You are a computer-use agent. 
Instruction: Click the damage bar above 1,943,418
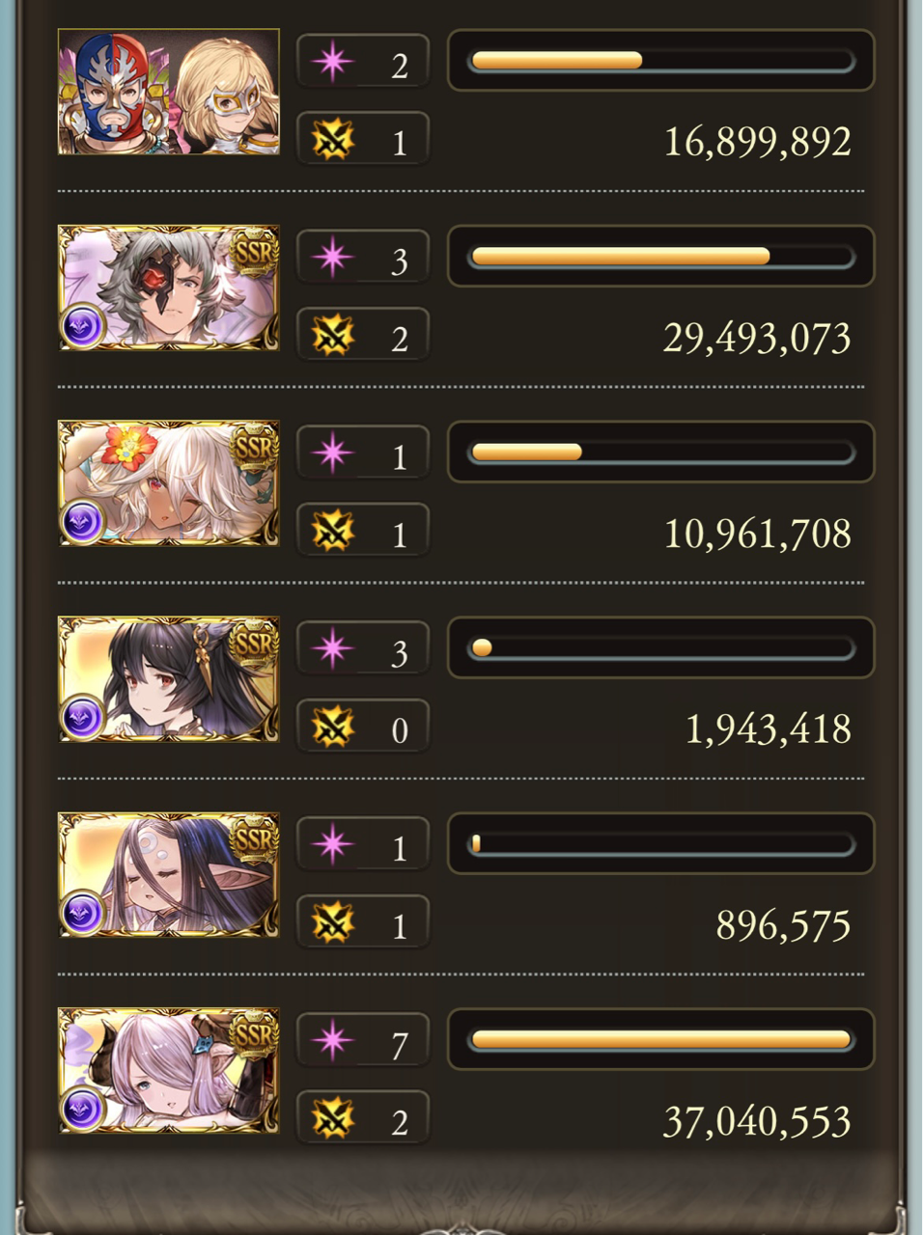pyautogui.click(x=661, y=647)
